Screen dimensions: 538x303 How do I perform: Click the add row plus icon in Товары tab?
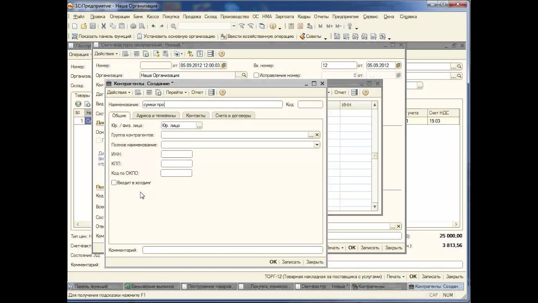[78, 104]
